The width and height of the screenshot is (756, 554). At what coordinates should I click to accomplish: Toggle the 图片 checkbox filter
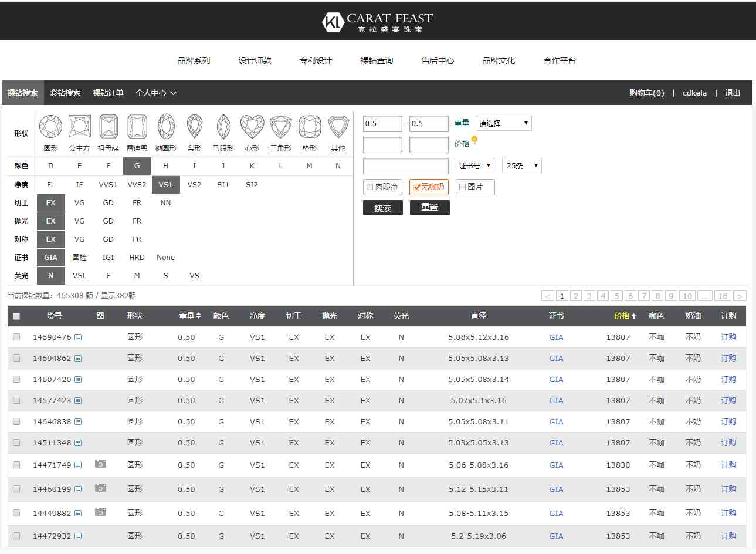[x=463, y=187]
